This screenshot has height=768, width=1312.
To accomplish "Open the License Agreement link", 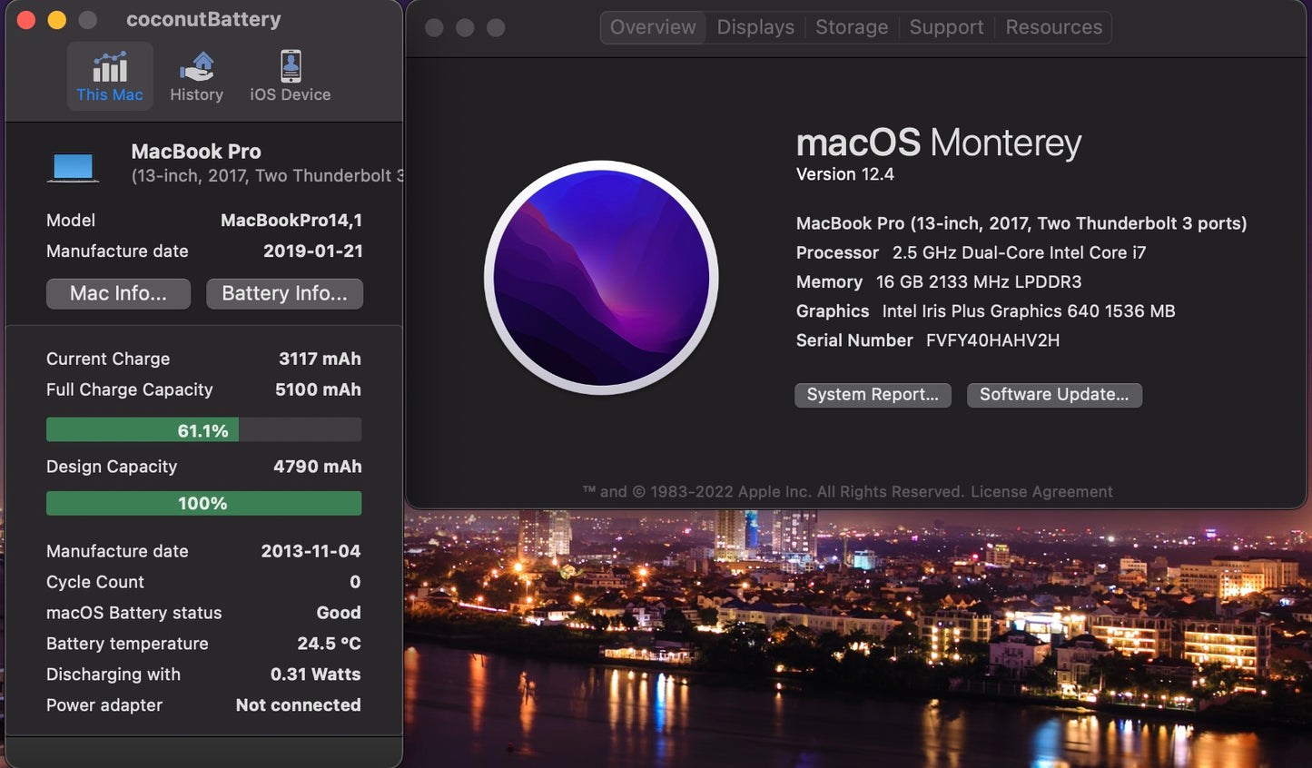I will coord(1041,491).
